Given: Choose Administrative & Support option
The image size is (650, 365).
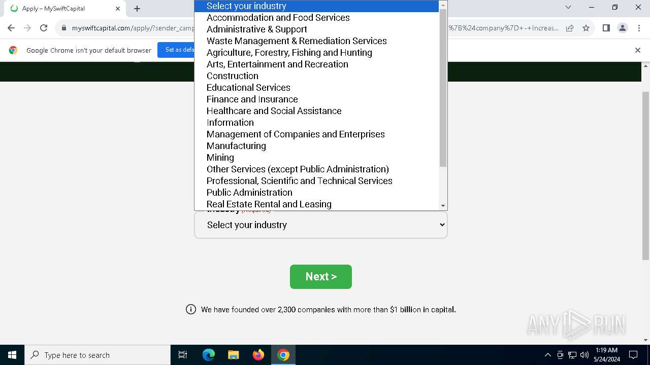Looking at the screenshot, I should 316,29.
